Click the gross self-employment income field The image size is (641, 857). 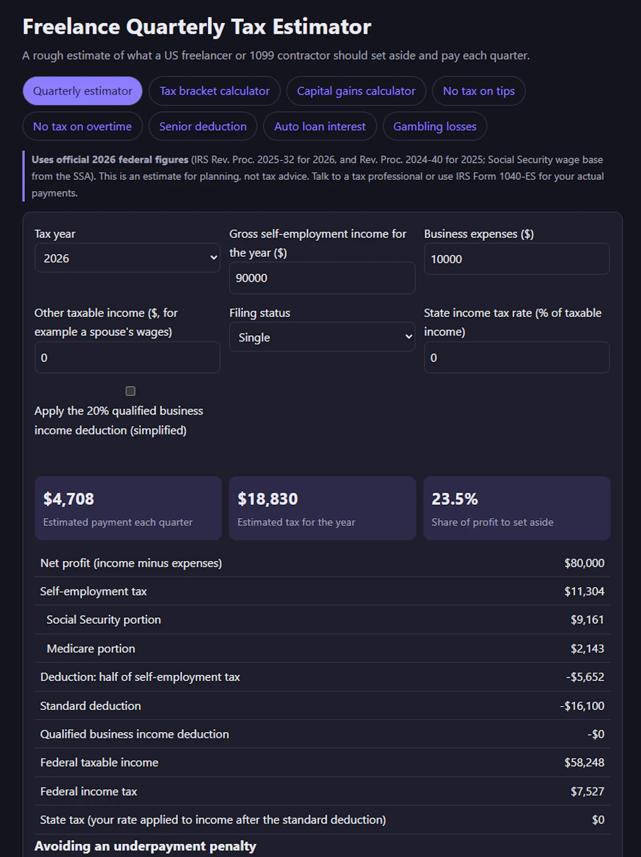(322, 278)
